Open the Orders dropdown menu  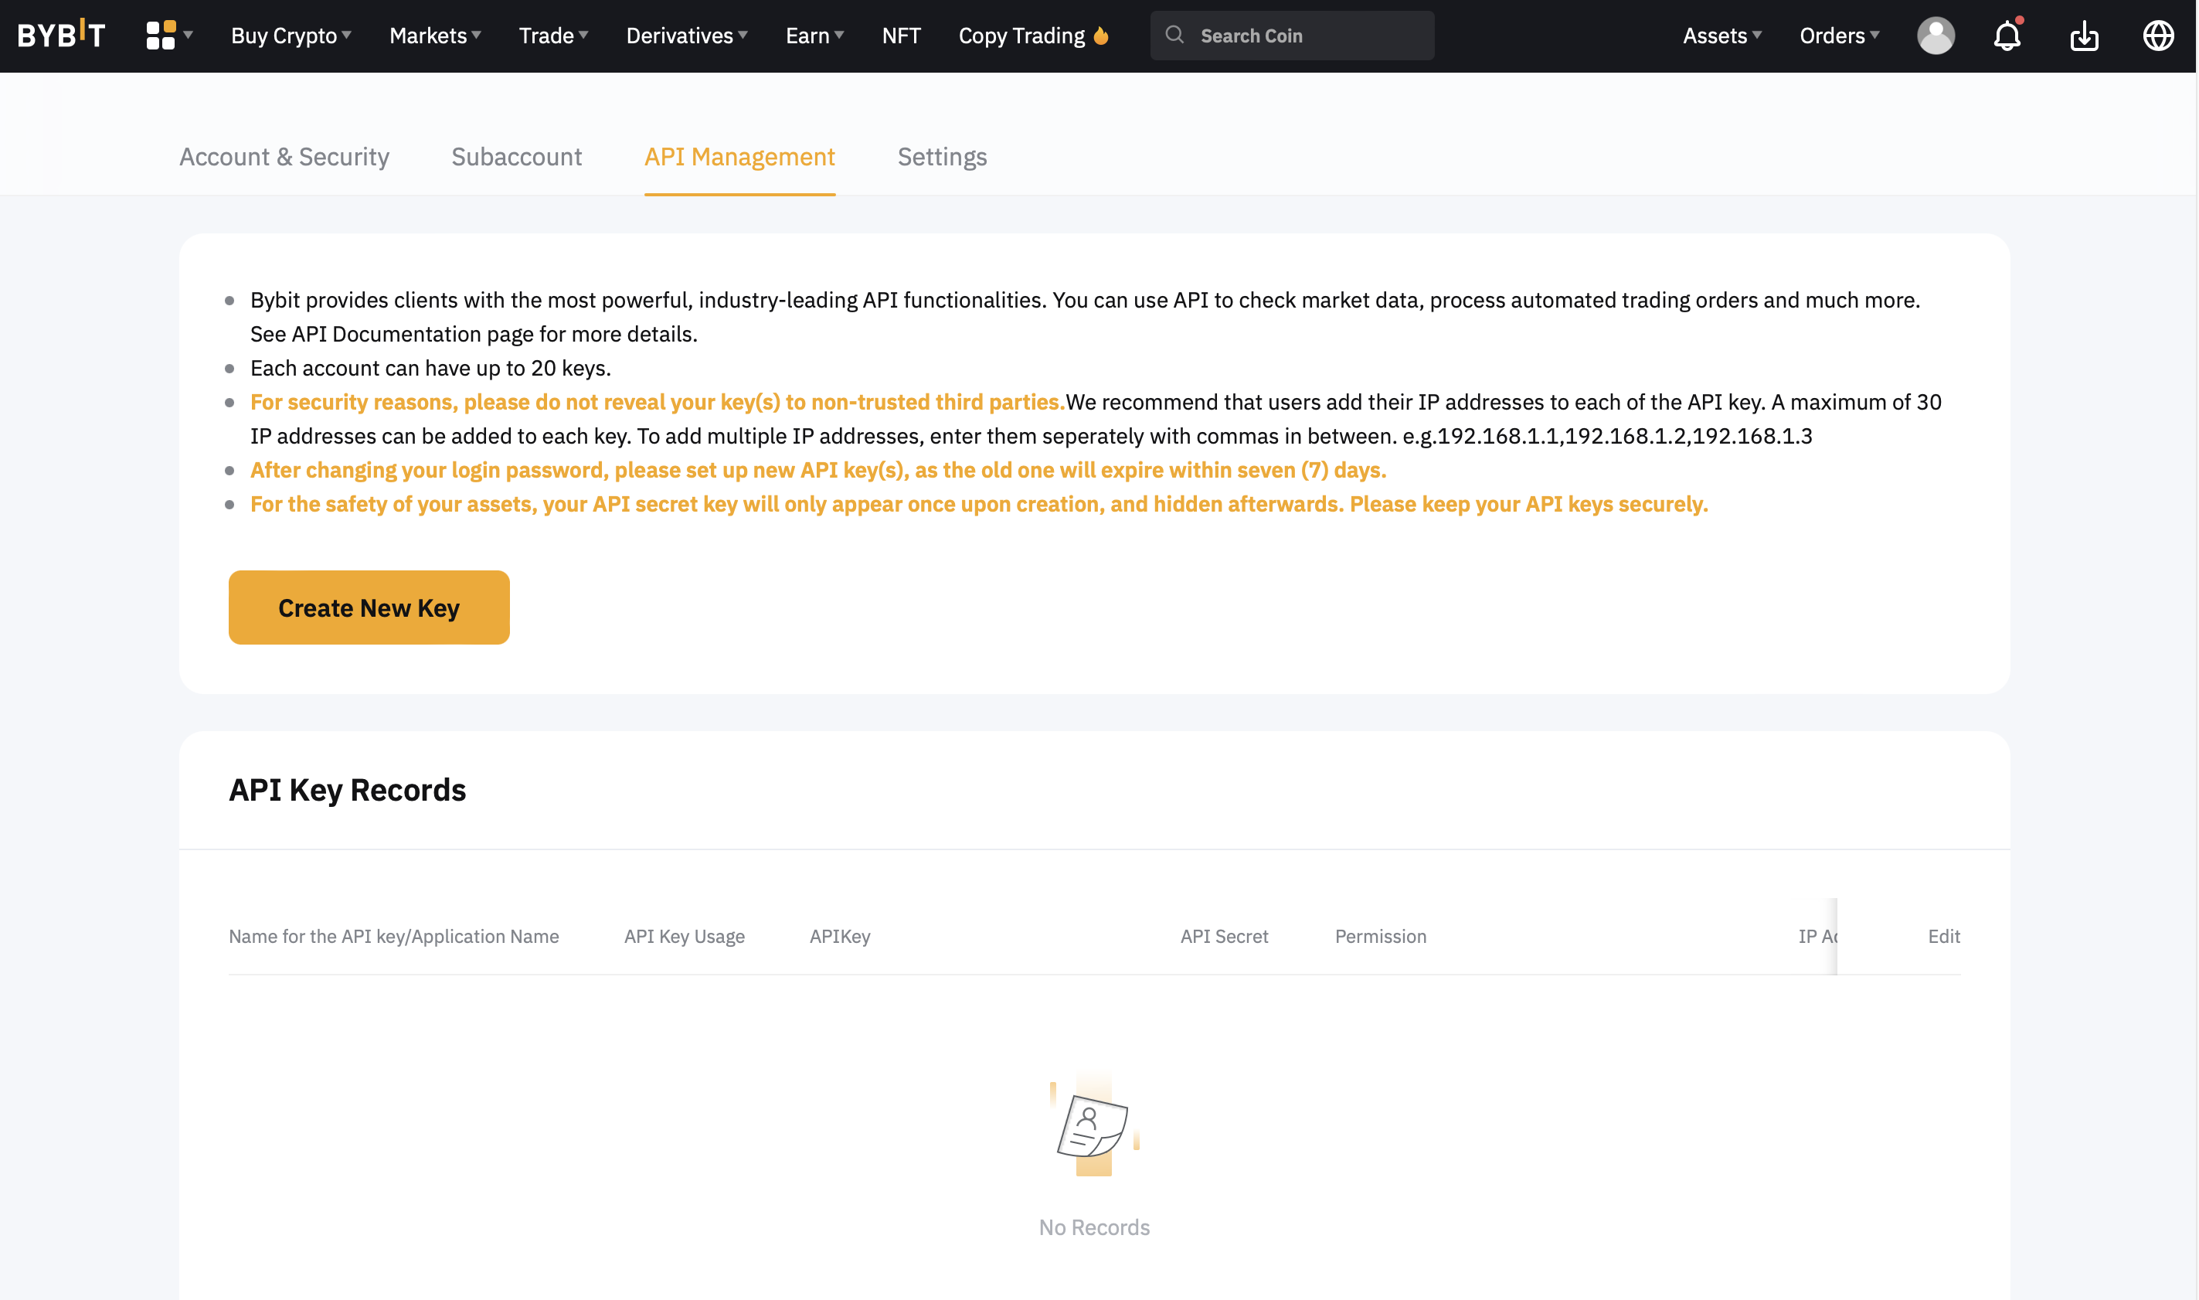pyautogui.click(x=1838, y=36)
